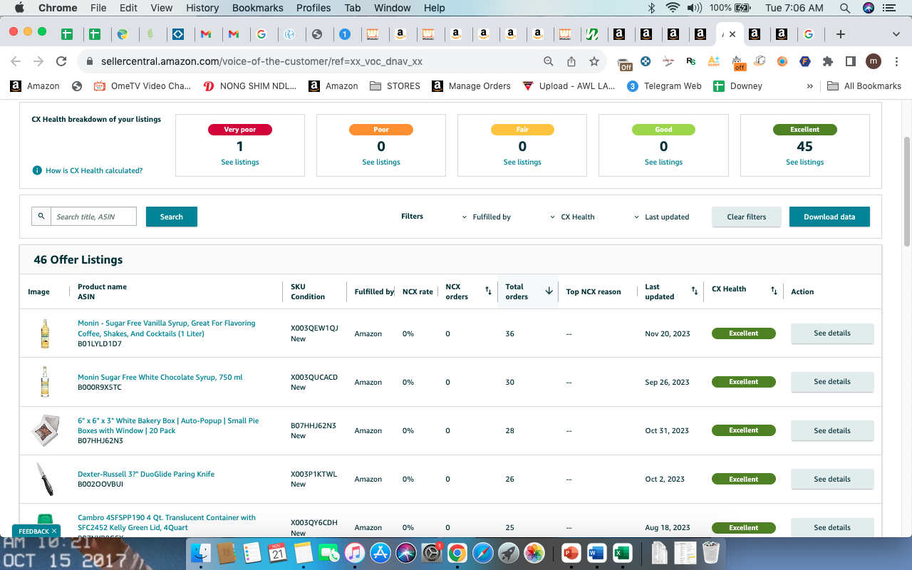Sort by Last updated column arrows
Image resolution: width=912 pixels, height=570 pixels.
[695, 291]
